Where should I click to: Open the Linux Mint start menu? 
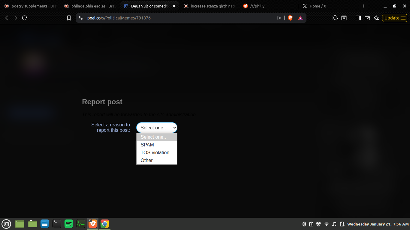tap(6, 224)
